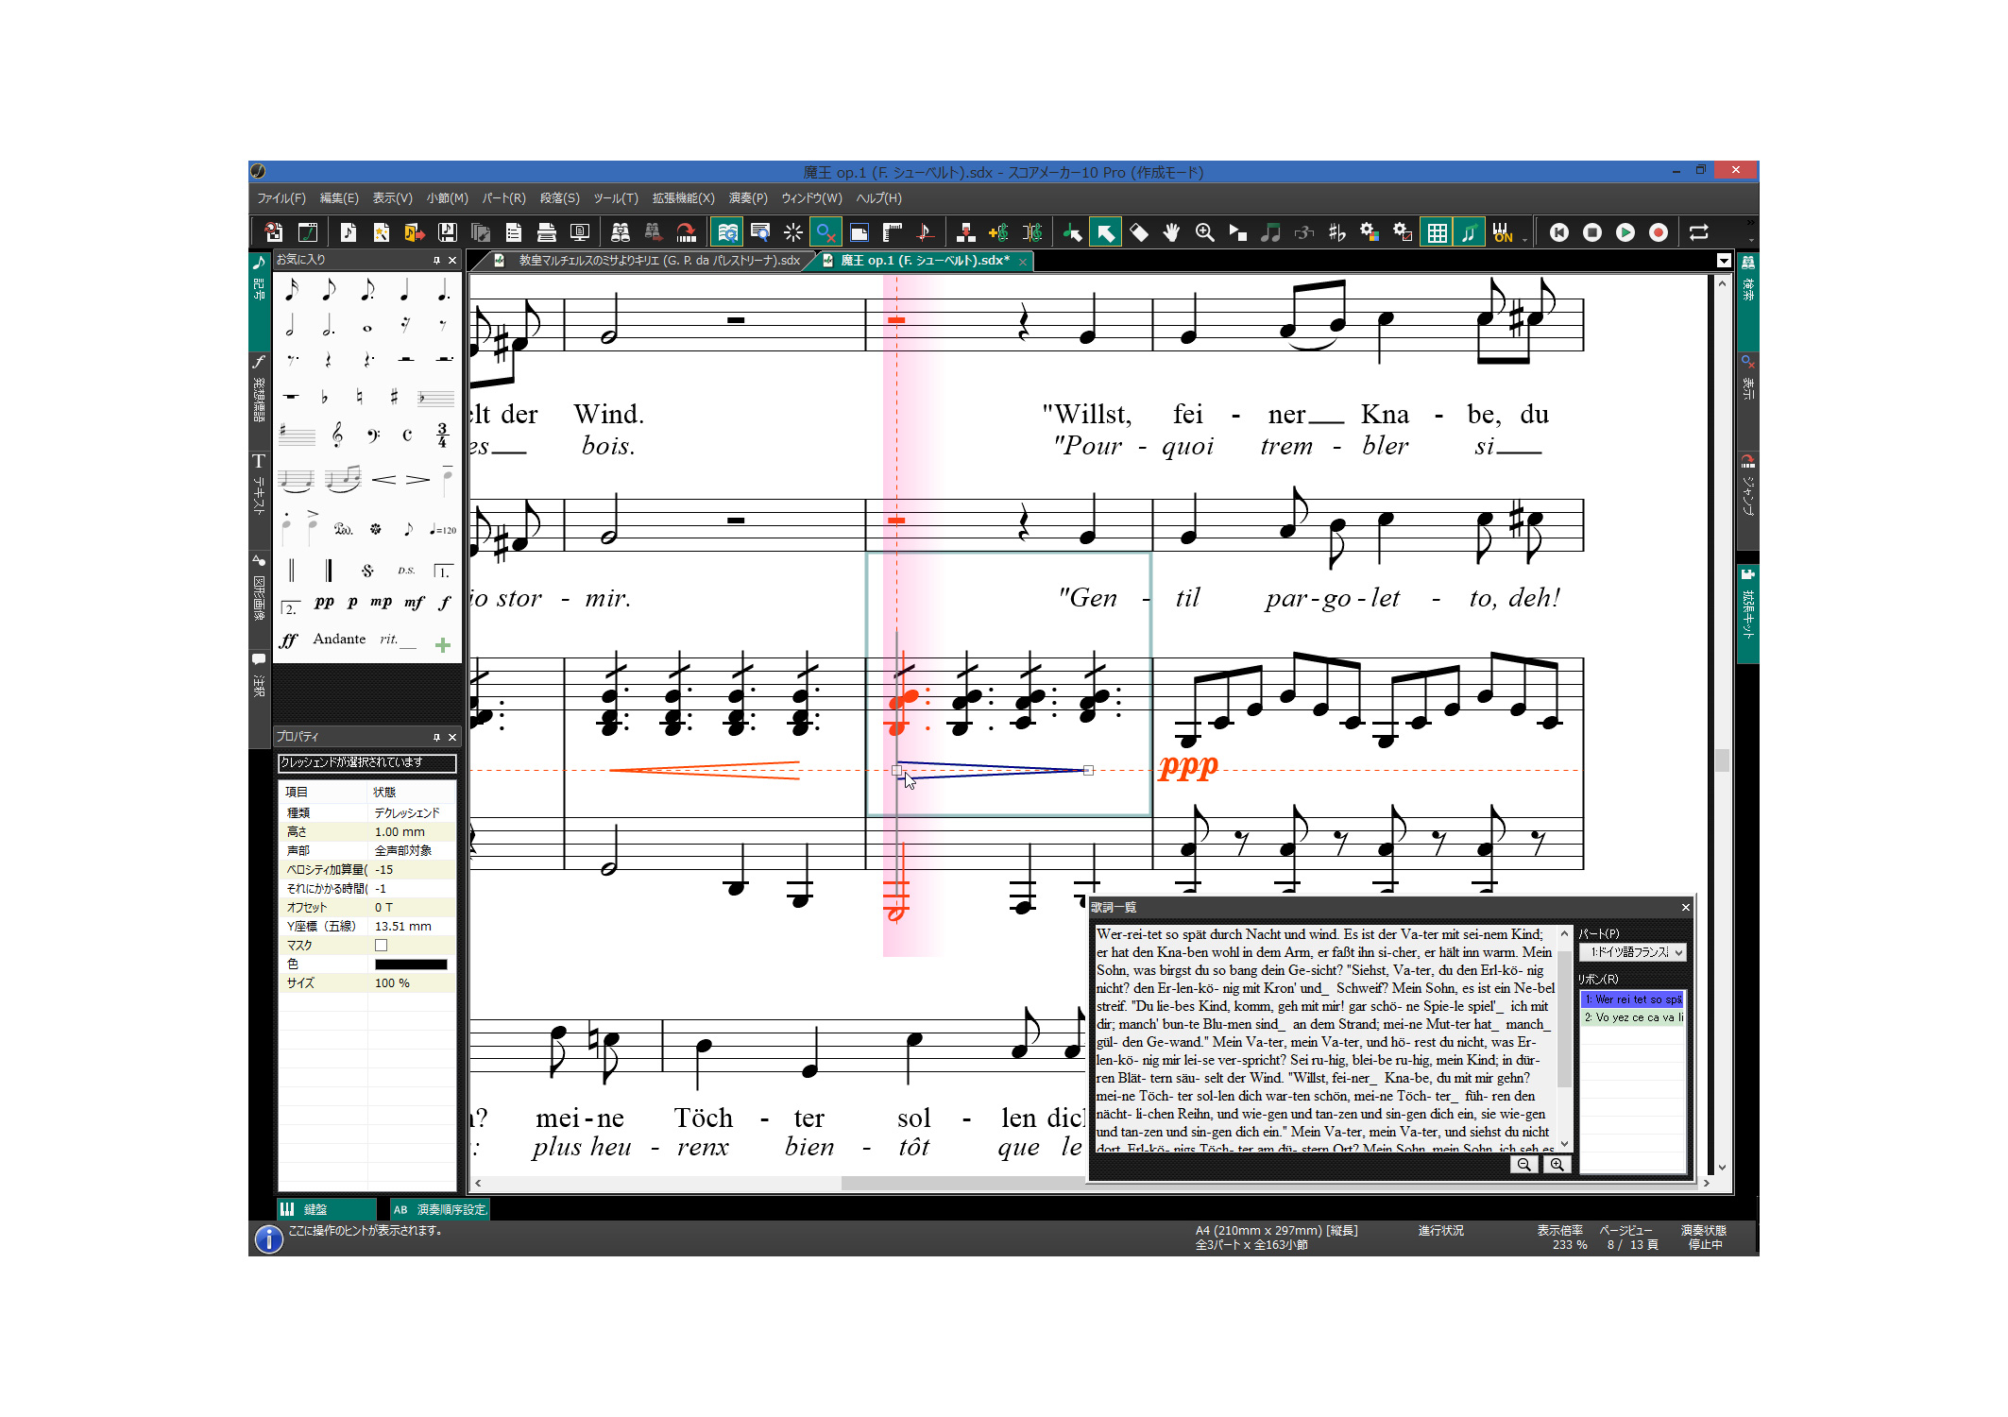Toggle the grid display button
This screenshot has width=2008, height=1417.
click(x=1437, y=232)
